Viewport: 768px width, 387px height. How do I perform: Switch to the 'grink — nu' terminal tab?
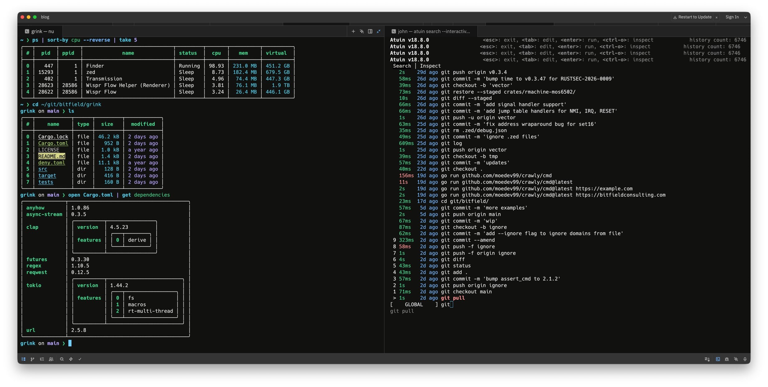coord(40,31)
